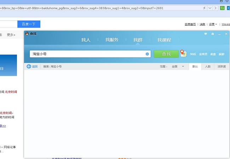Sort group results by 人数
The height and width of the screenshot is (159, 230).
coord(208,66)
